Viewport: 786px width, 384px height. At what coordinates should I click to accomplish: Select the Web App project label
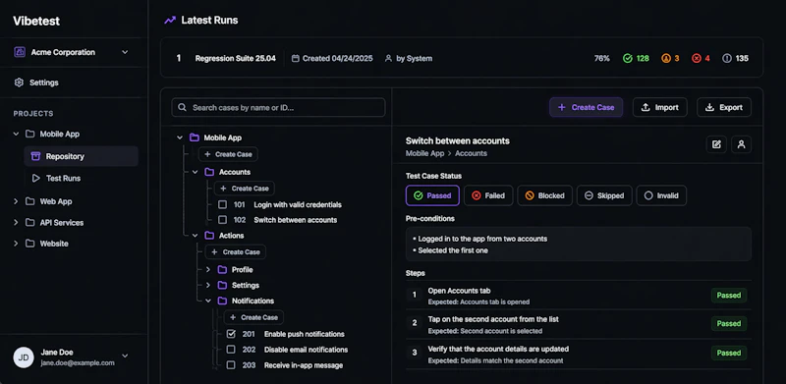[x=56, y=201]
